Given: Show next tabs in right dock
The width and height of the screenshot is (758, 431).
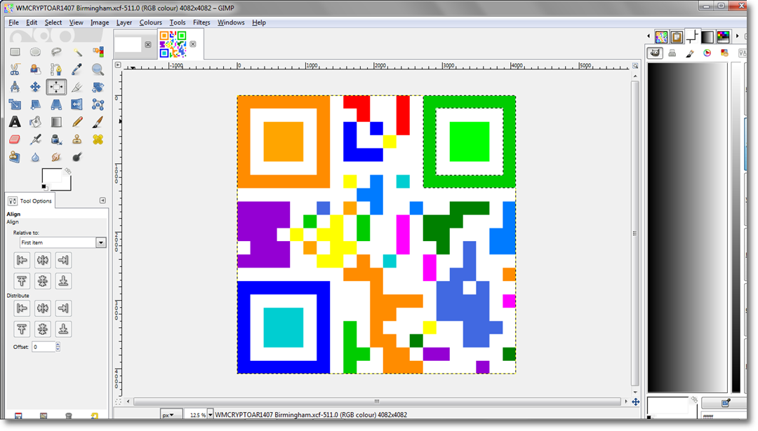Looking at the screenshot, I should coord(737,36).
